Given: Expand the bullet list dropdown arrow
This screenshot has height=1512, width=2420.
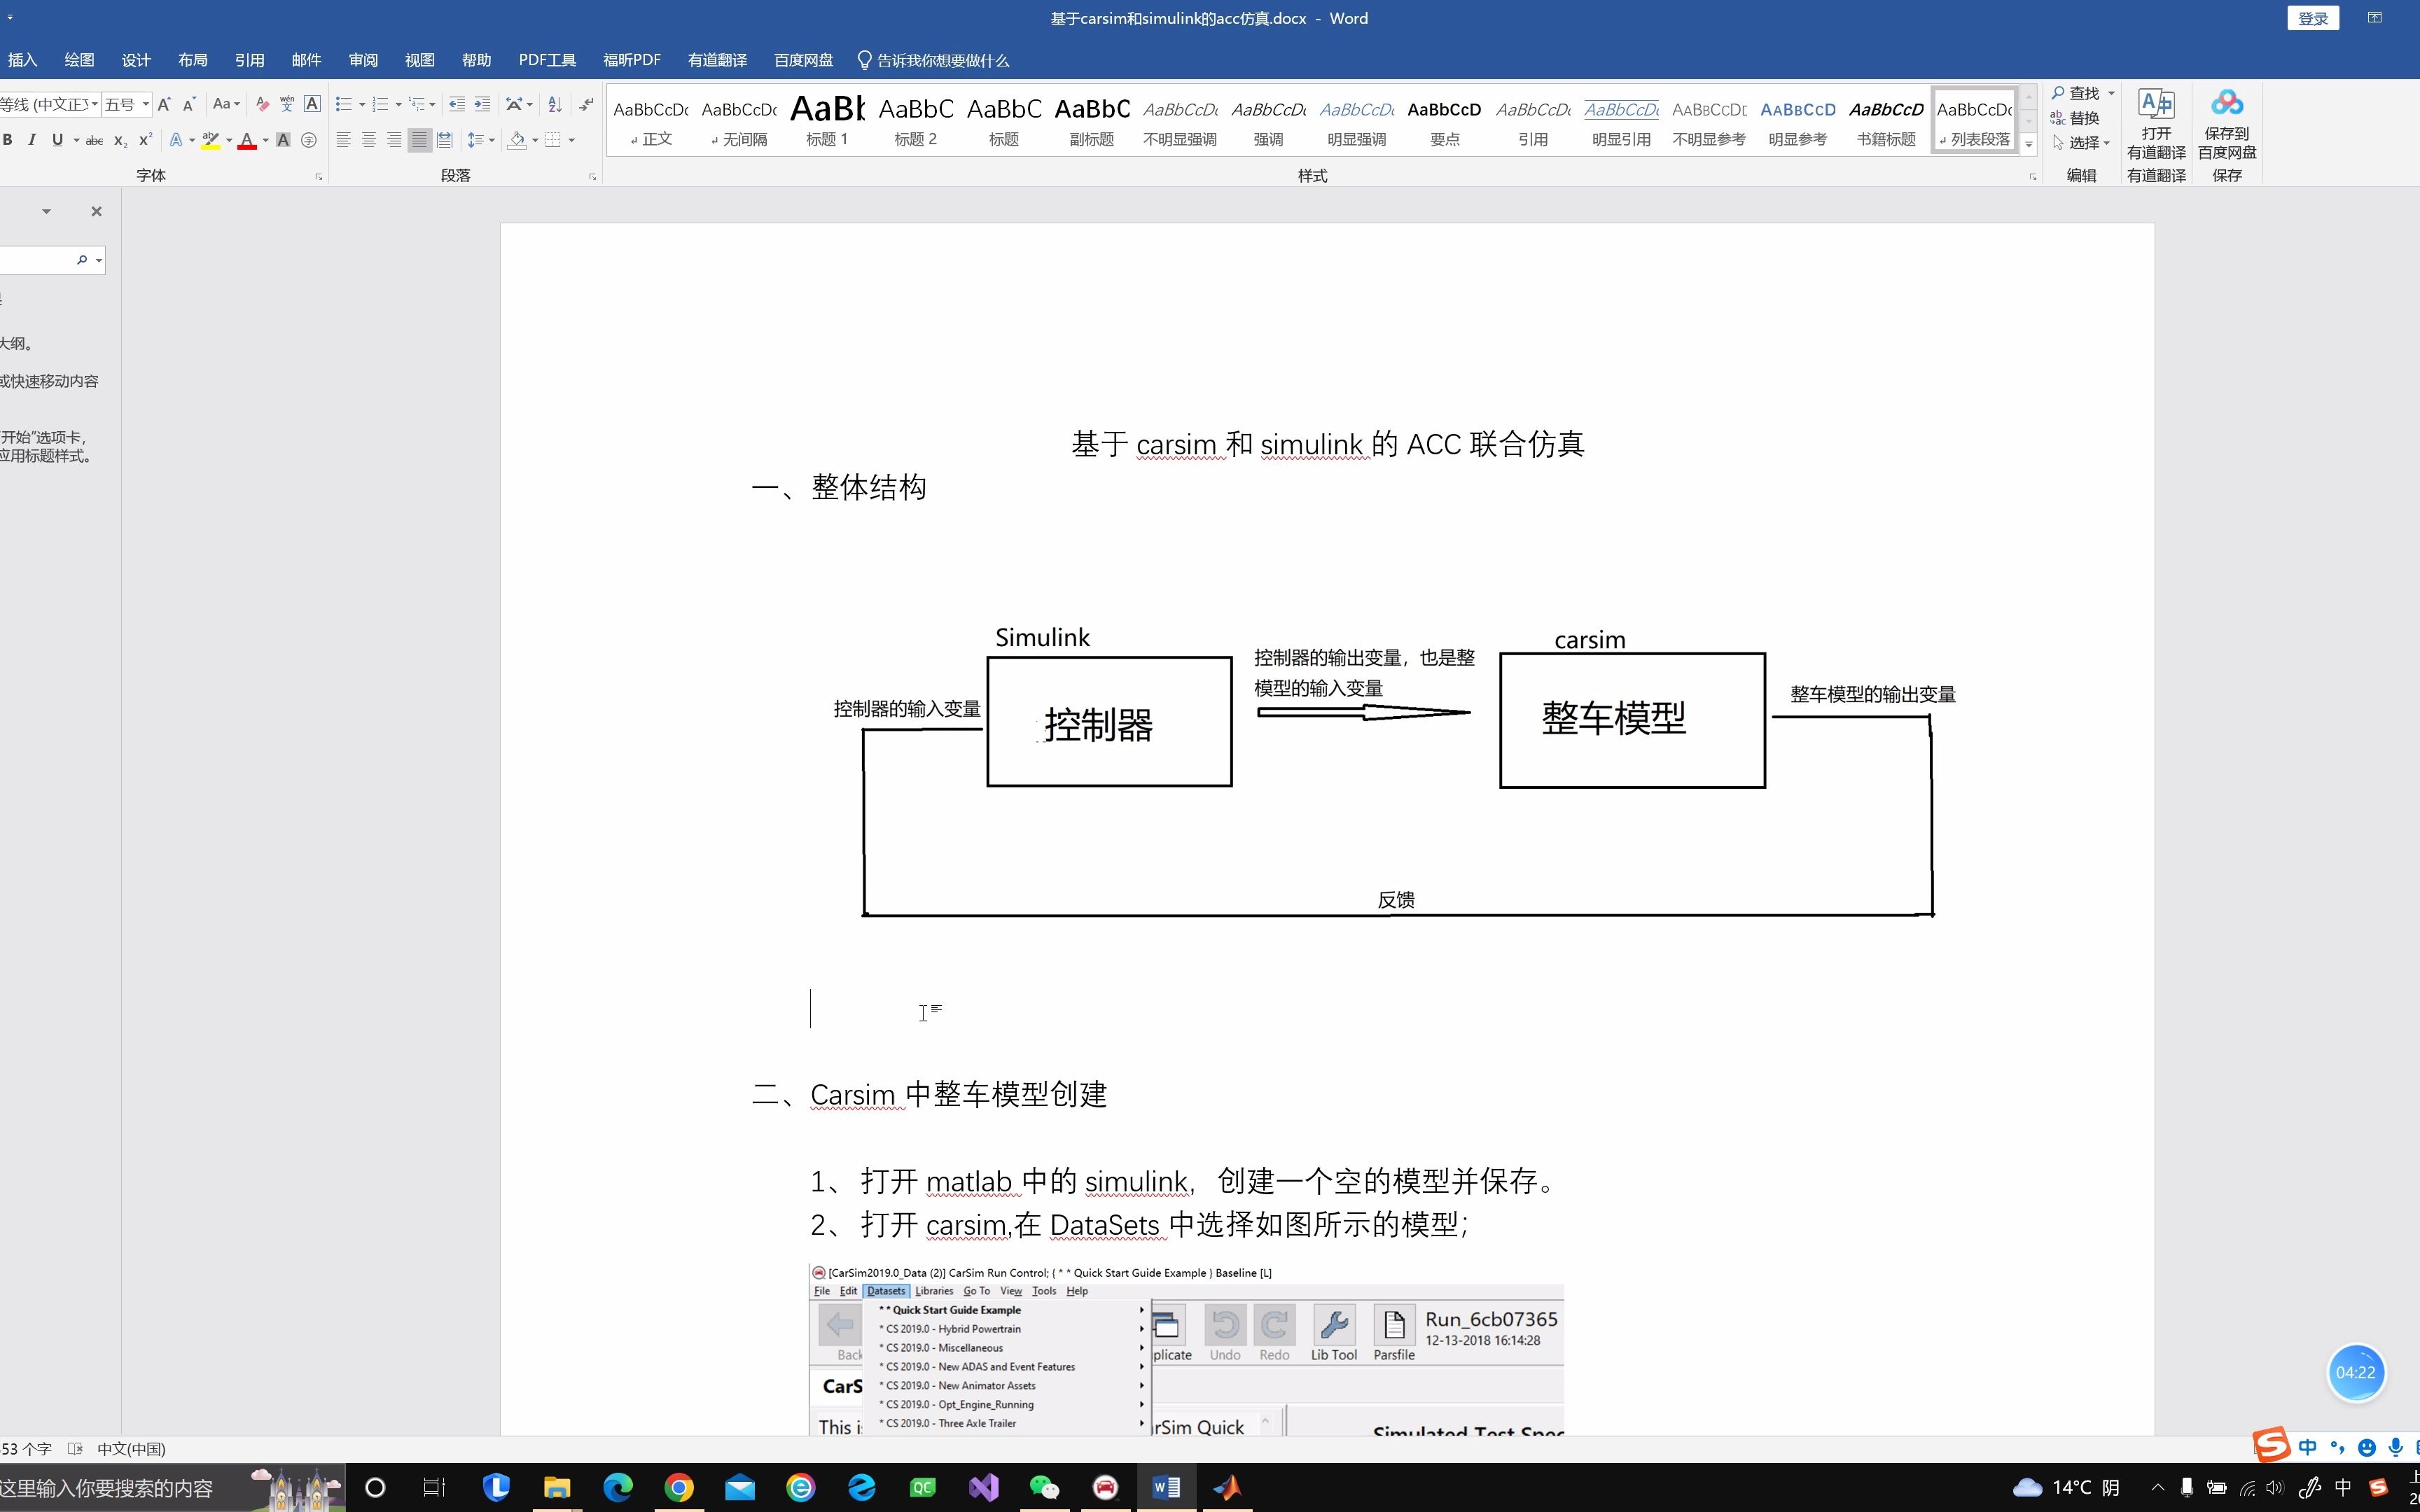Looking at the screenshot, I should pyautogui.click(x=361, y=104).
